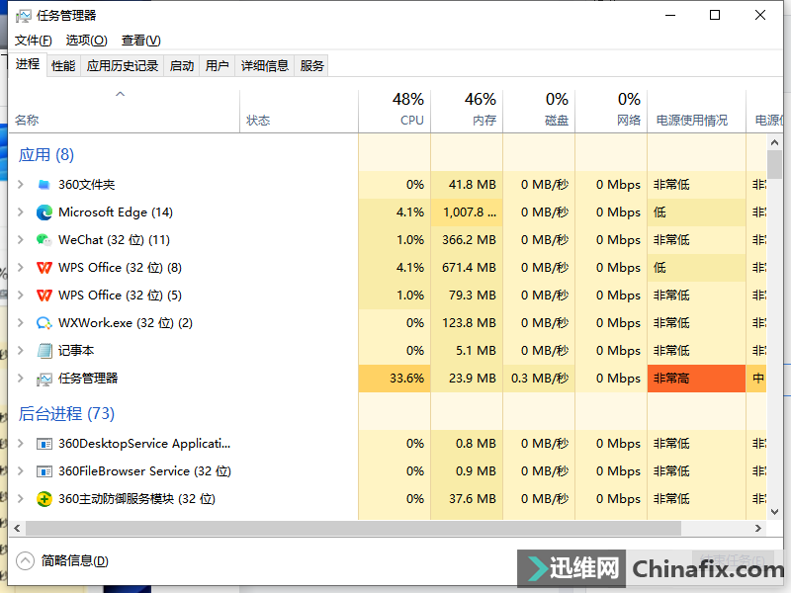791x593 pixels.
Task: Click the 360DesktopService Application icon
Action: 44,444
